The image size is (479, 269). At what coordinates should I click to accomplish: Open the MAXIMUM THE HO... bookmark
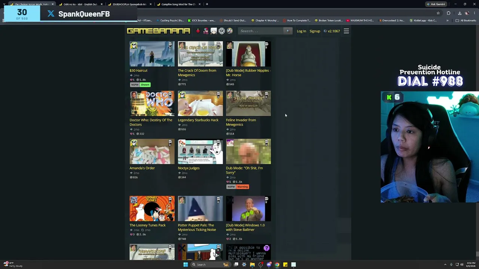pos(360,21)
